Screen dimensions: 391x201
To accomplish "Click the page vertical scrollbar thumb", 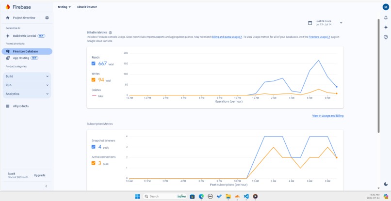I will tap(378, 75).
